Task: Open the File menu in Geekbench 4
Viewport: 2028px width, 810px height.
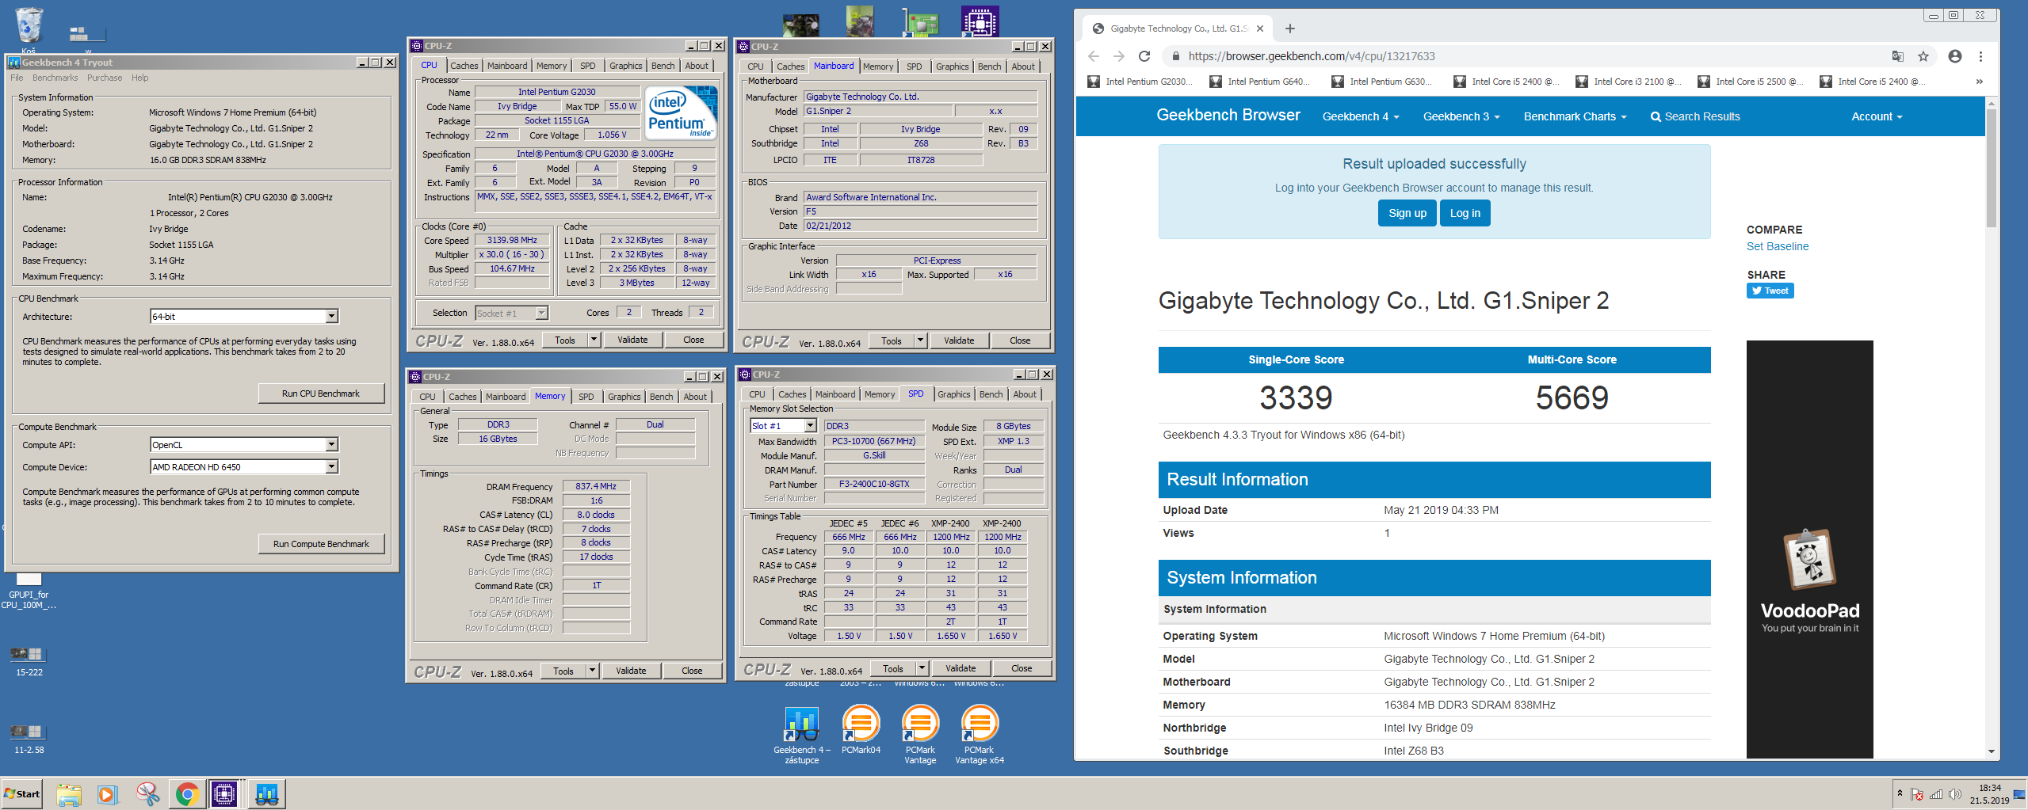Action: [x=17, y=78]
